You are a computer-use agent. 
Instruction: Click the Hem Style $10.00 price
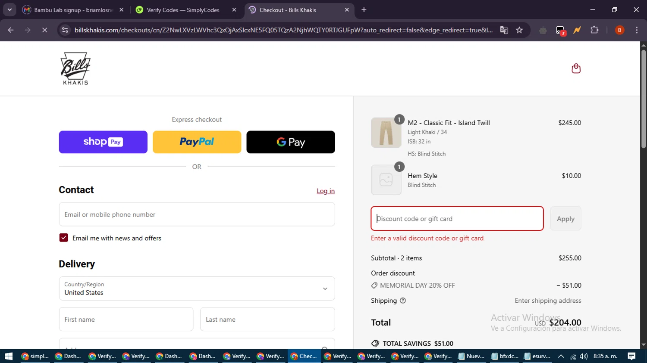571,176
